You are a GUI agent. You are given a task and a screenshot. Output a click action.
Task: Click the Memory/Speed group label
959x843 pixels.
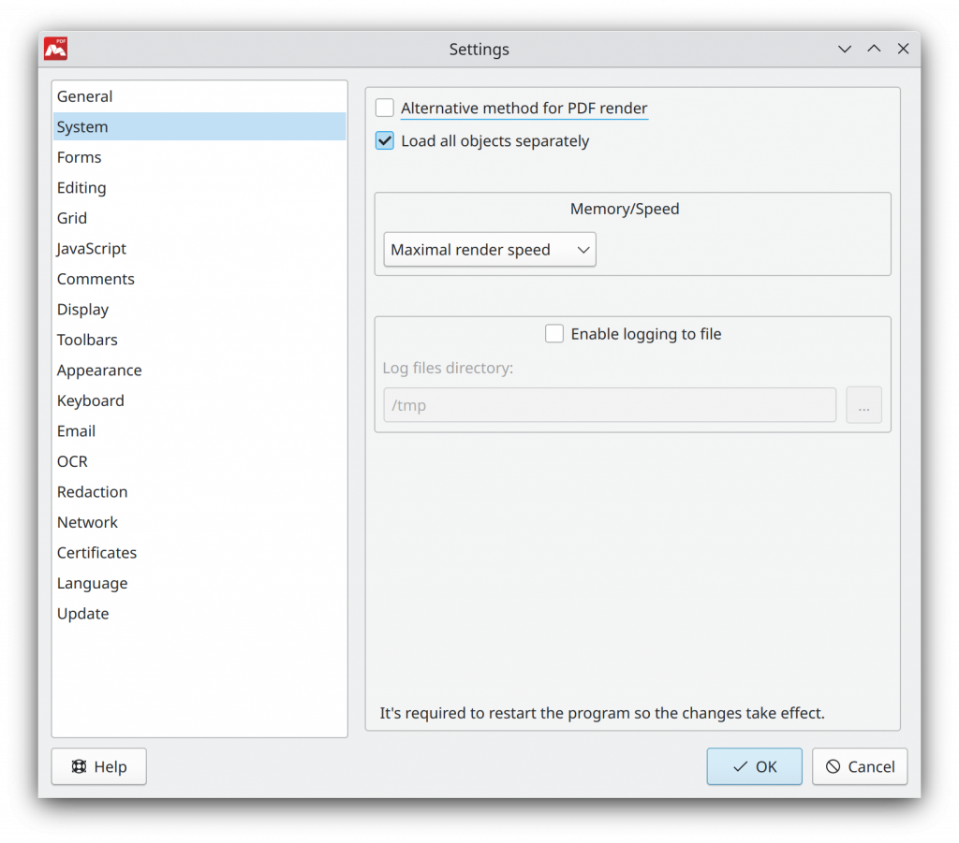(x=625, y=209)
